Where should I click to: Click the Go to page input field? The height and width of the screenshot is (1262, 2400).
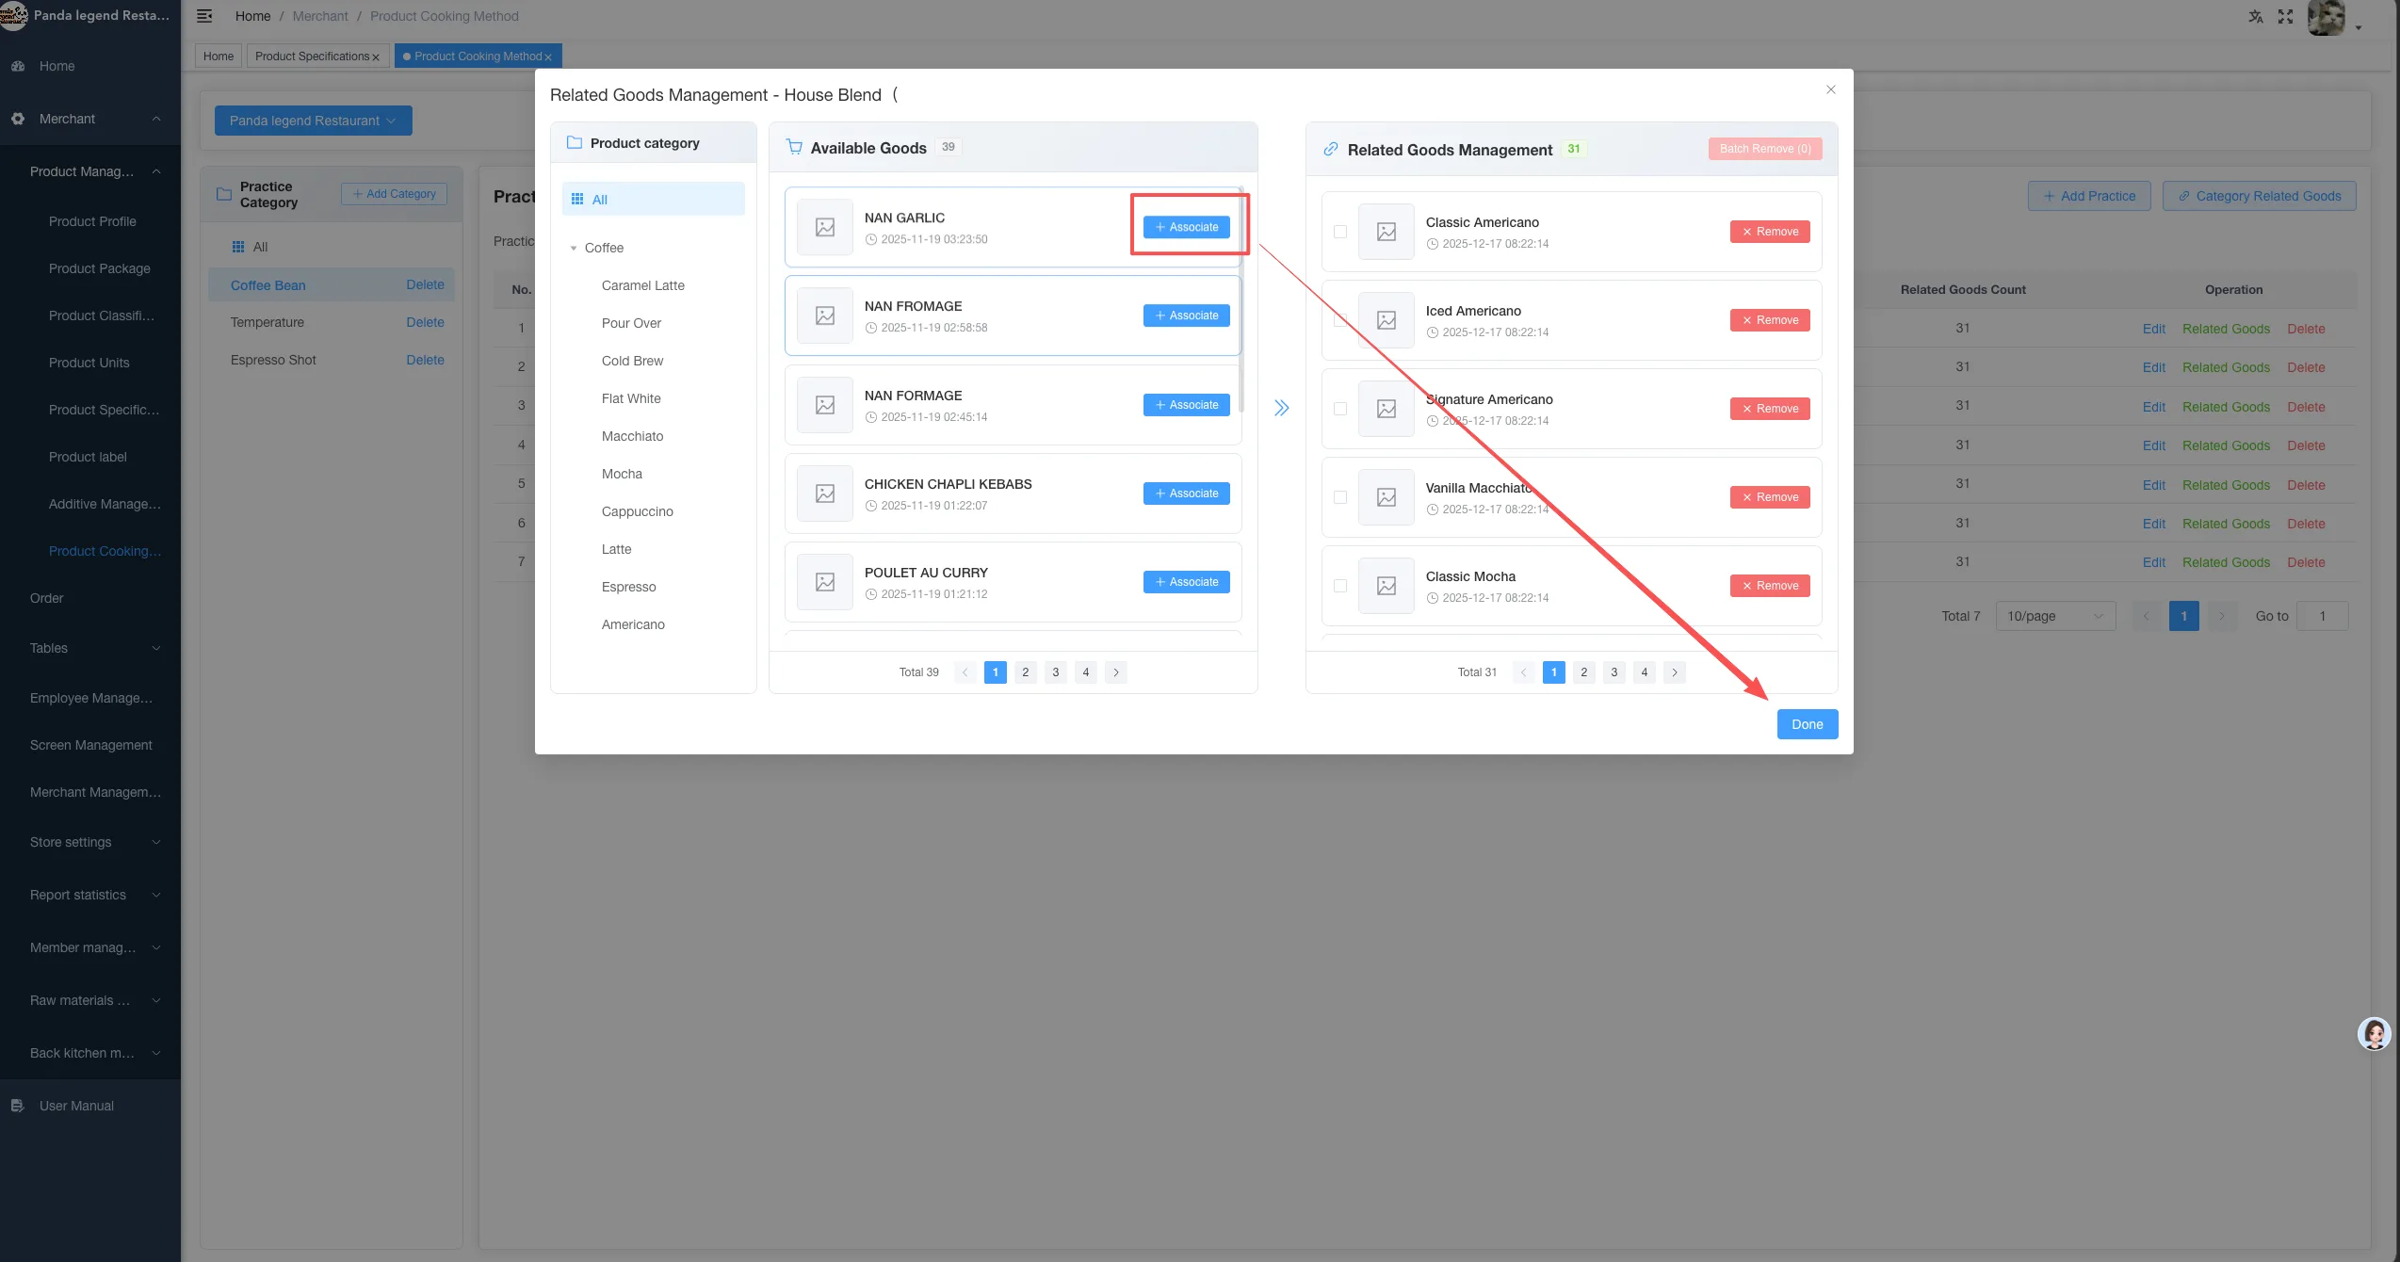click(x=2322, y=616)
